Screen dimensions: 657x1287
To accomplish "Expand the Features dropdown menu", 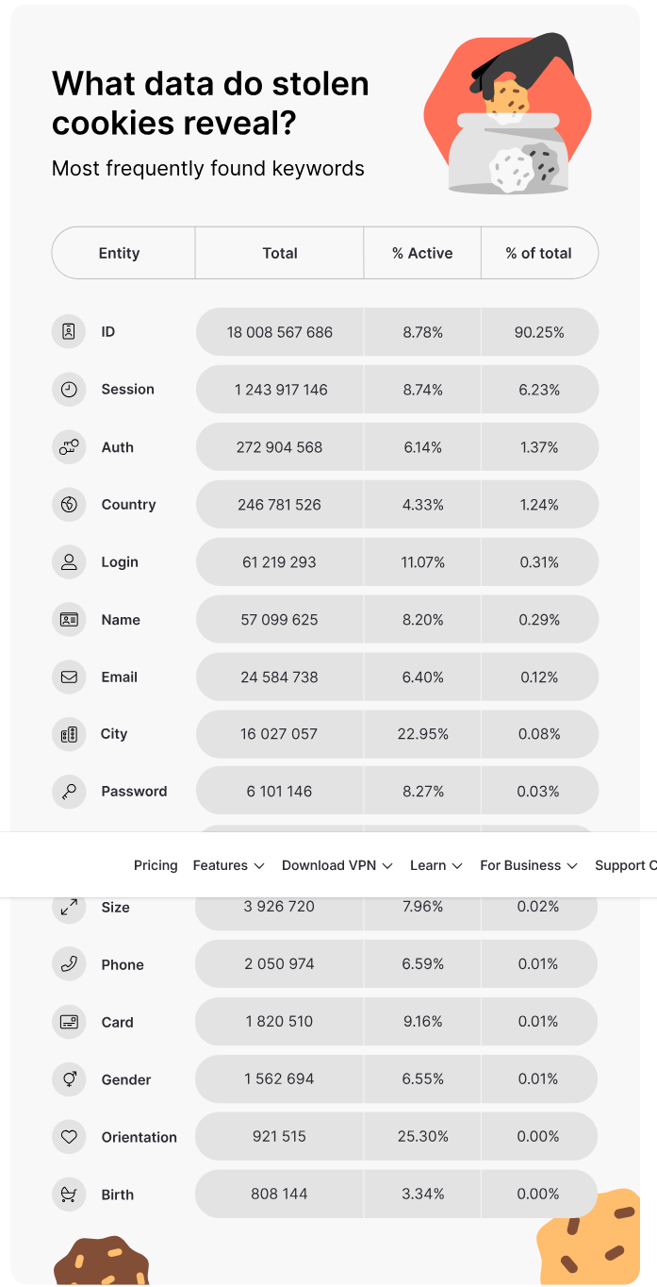I will pyautogui.click(x=228, y=865).
